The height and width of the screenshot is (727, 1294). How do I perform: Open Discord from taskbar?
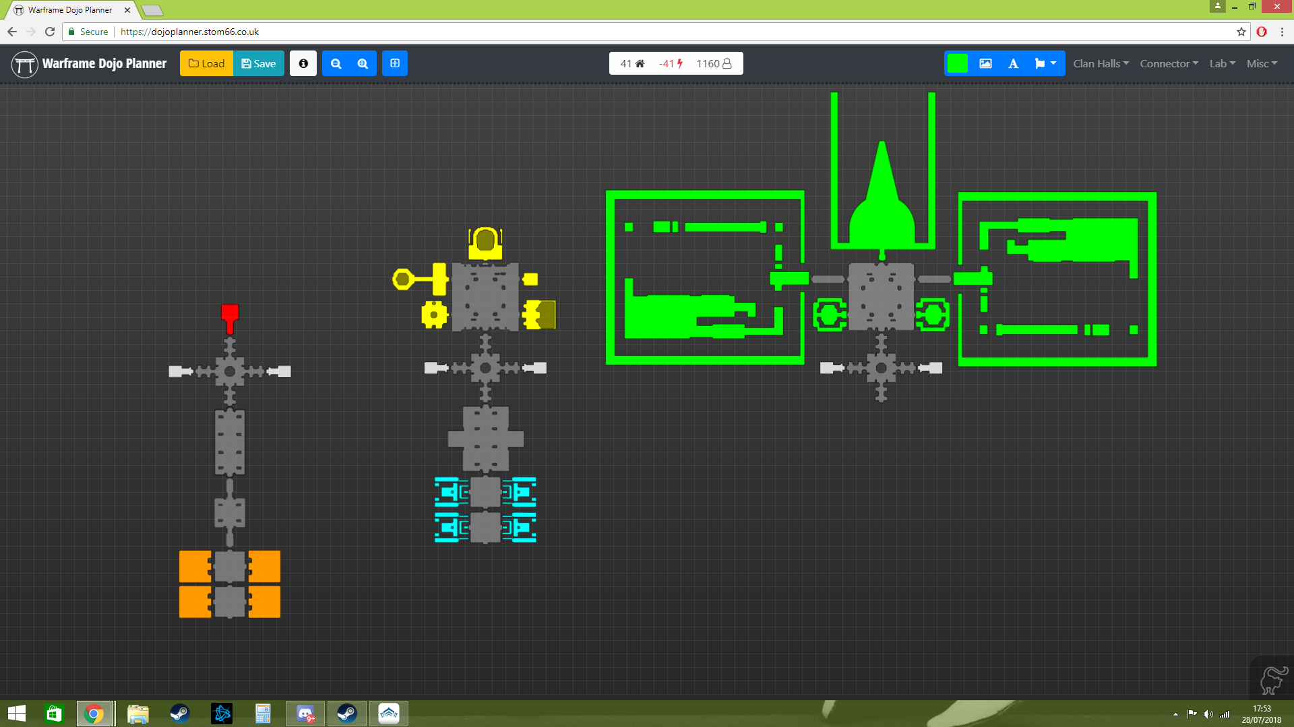(305, 714)
